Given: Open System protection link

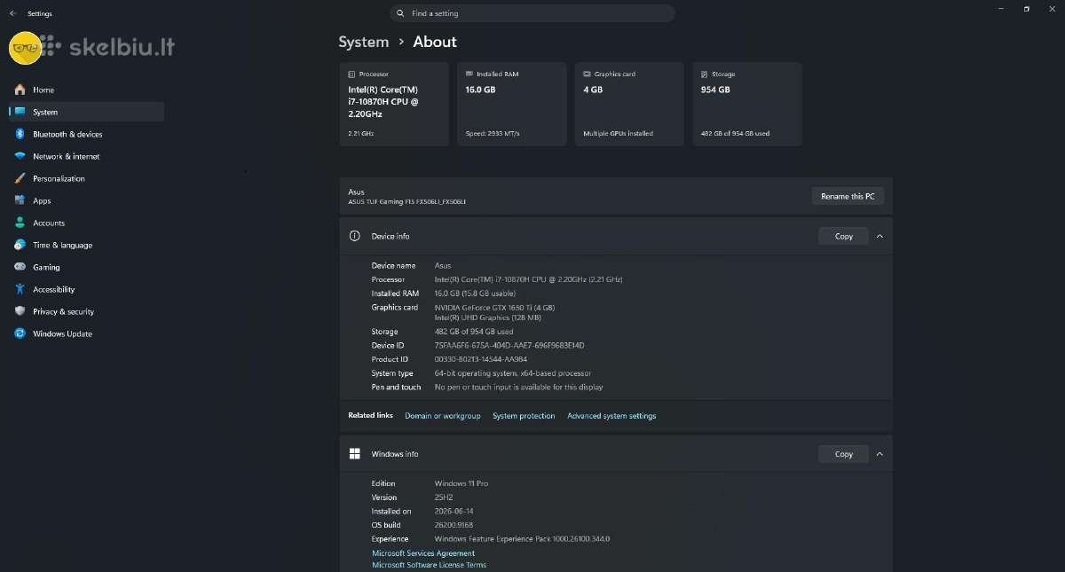Looking at the screenshot, I should click(524, 416).
